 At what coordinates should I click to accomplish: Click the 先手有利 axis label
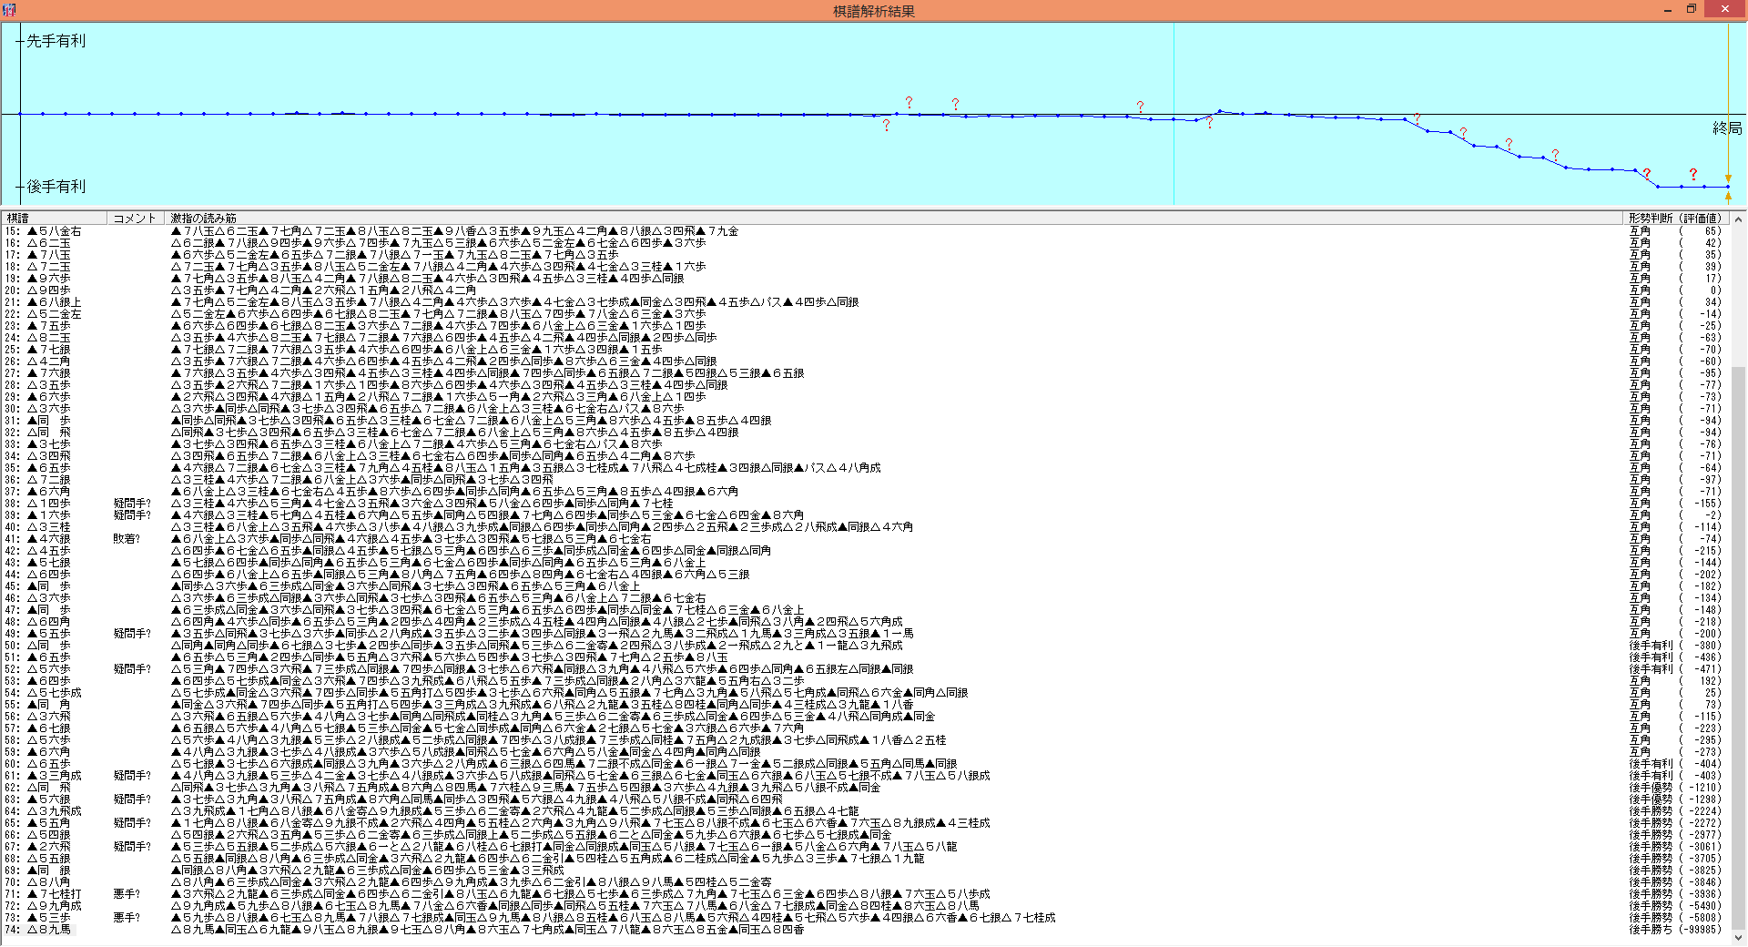point(56,41)
